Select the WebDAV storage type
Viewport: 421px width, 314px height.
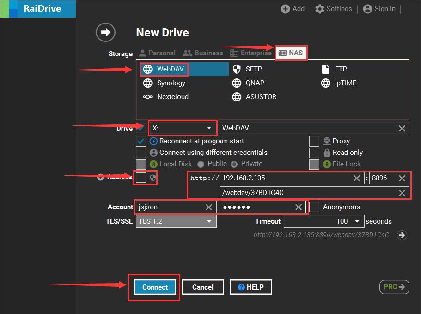[x=184, y=69]
